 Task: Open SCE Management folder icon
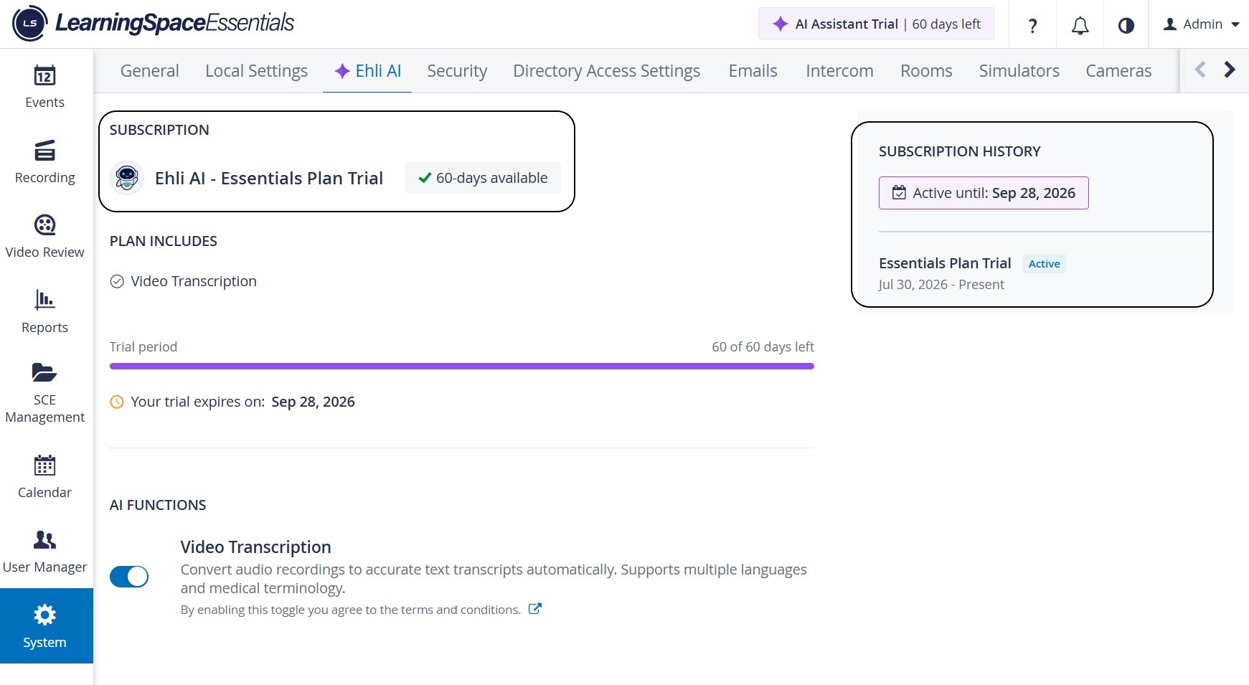tap(44, 373)
